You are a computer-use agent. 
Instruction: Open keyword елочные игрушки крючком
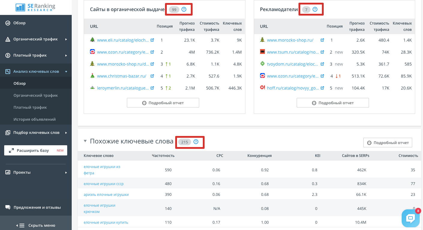click(x=100, y=208)
